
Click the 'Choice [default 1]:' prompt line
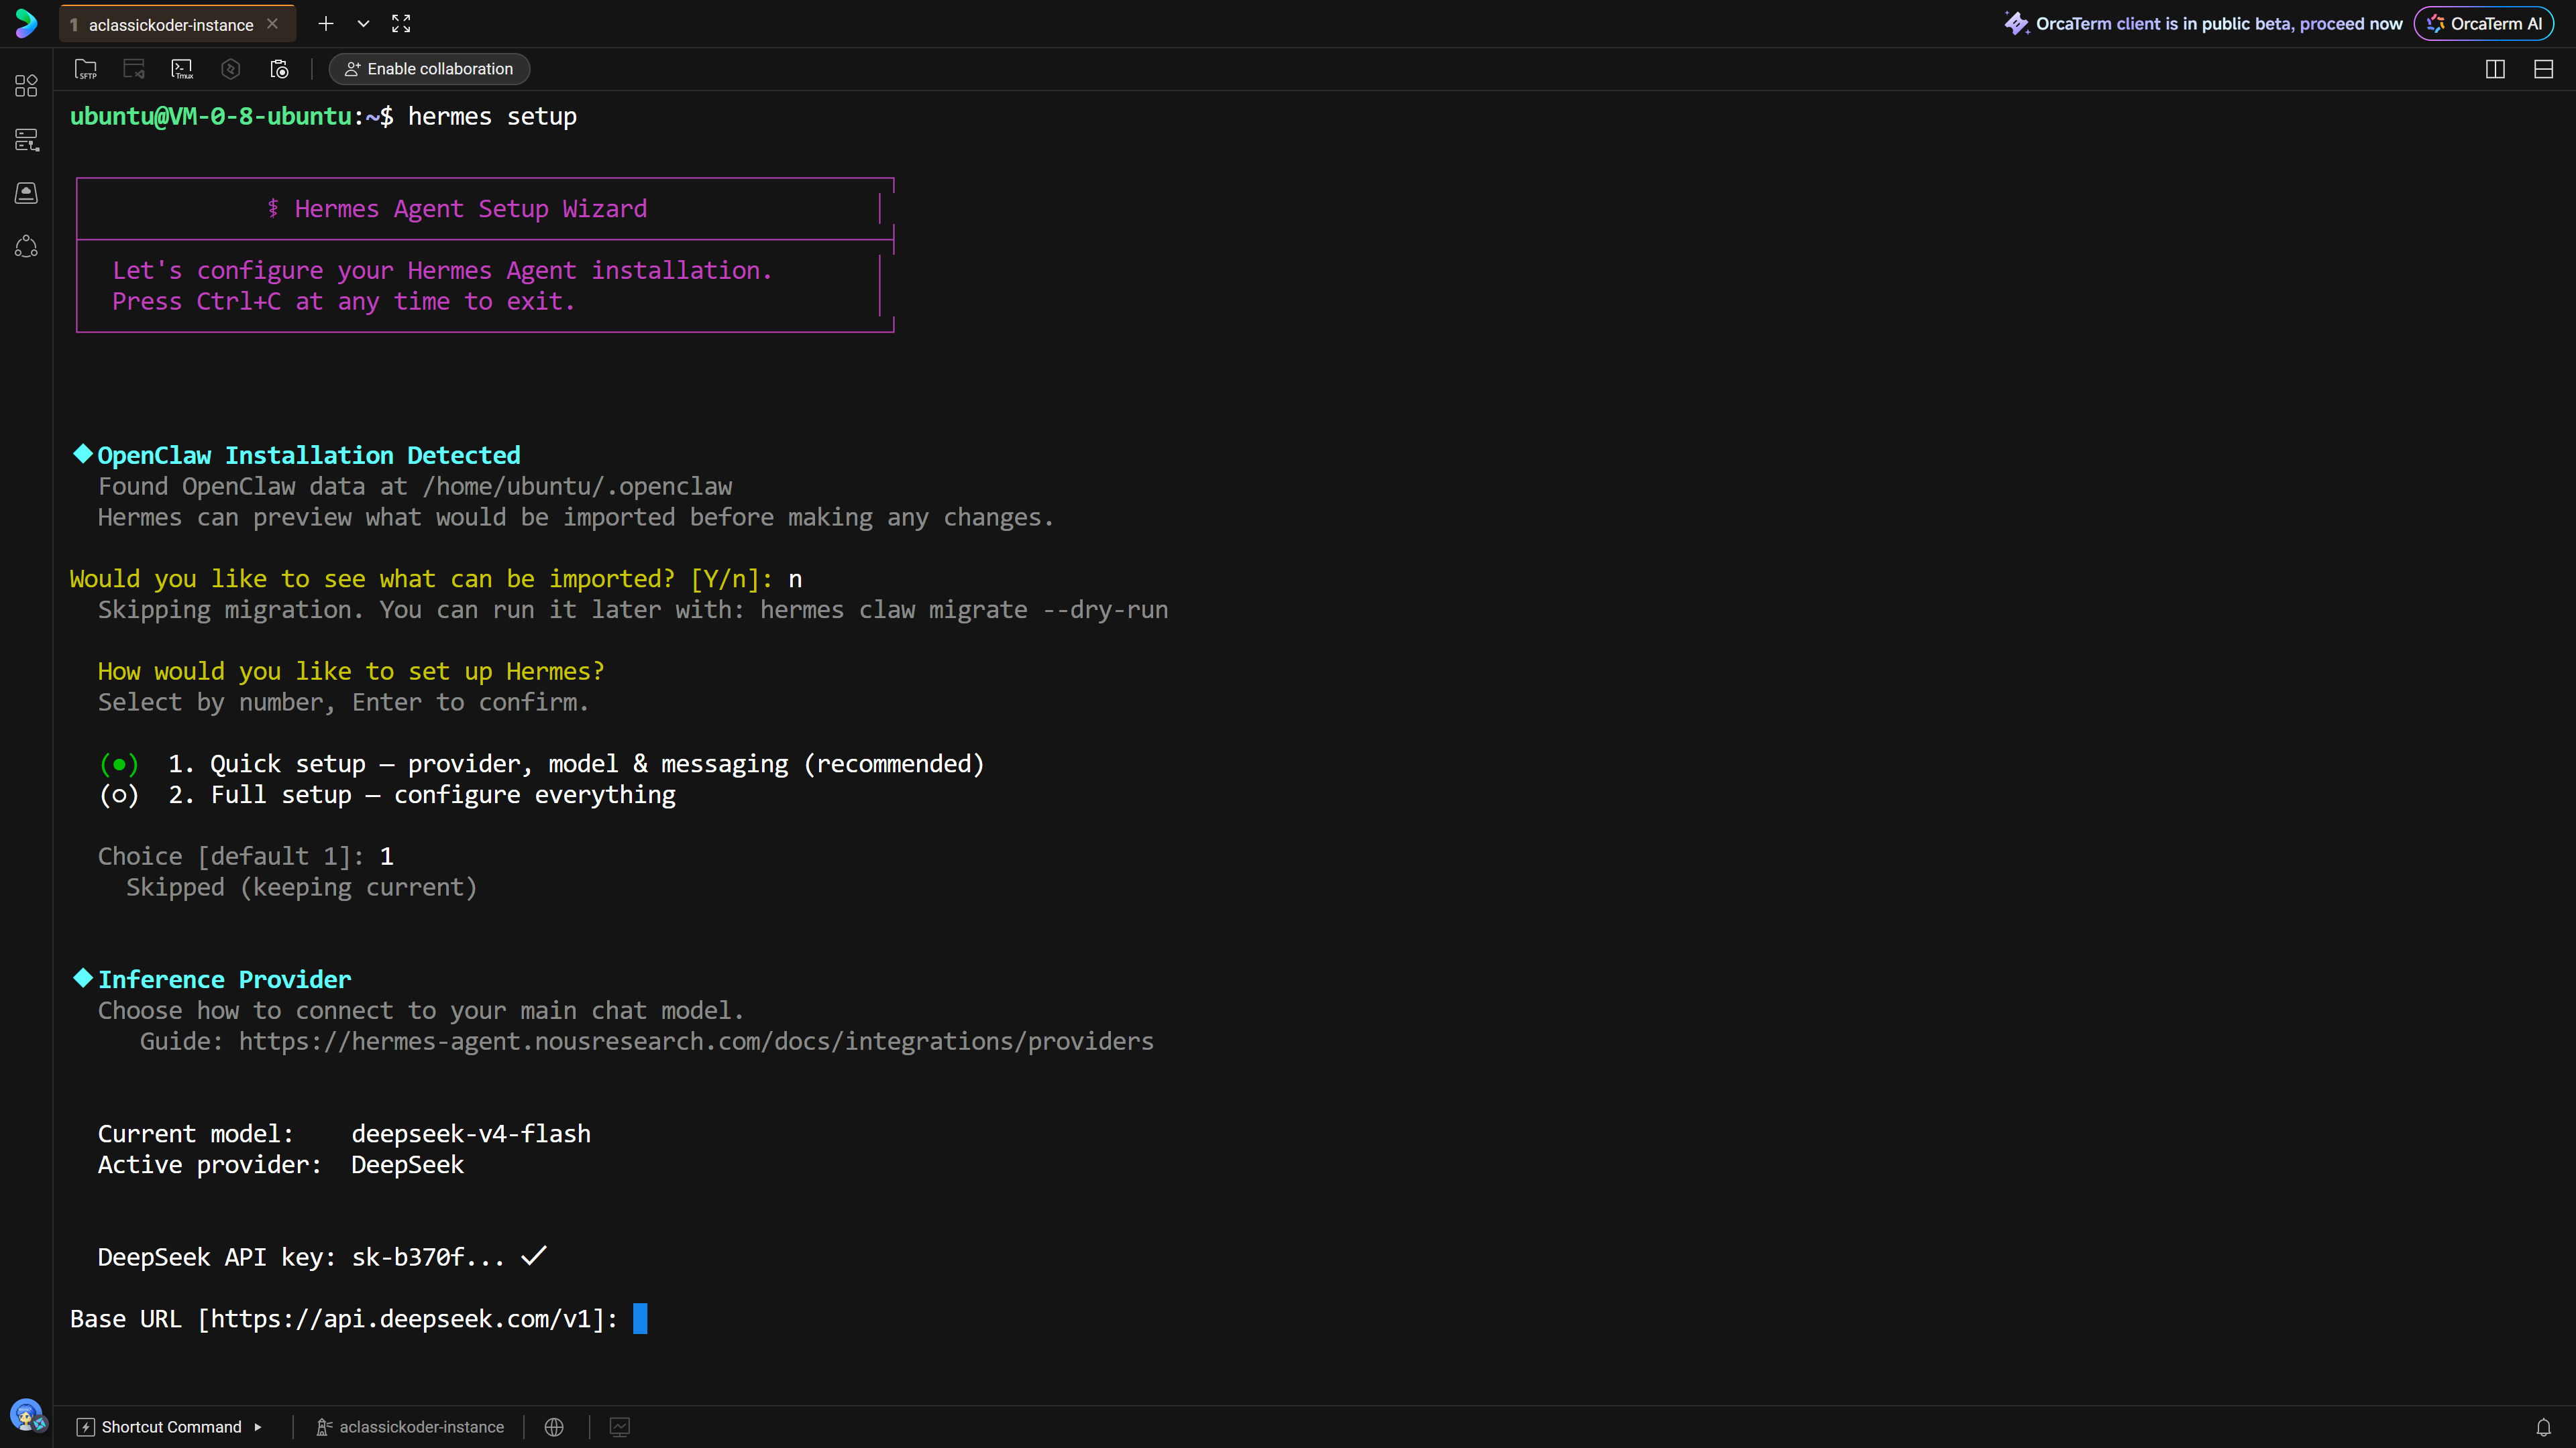click(246, 857)
